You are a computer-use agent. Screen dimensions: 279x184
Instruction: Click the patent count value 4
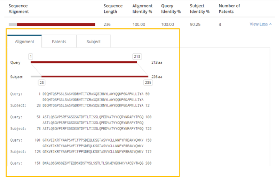[220, 24]
